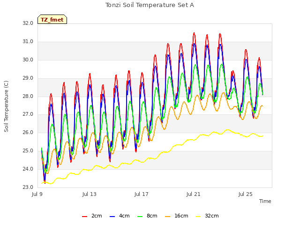Click the TZ_fmet label box
This screenshot has height=225, width=300.
52,19
